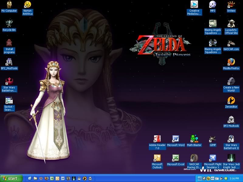Open the volume control in the system tray
Image resolution: width=243 pixels, height=182 pixels.
click(x=212, y=178)
